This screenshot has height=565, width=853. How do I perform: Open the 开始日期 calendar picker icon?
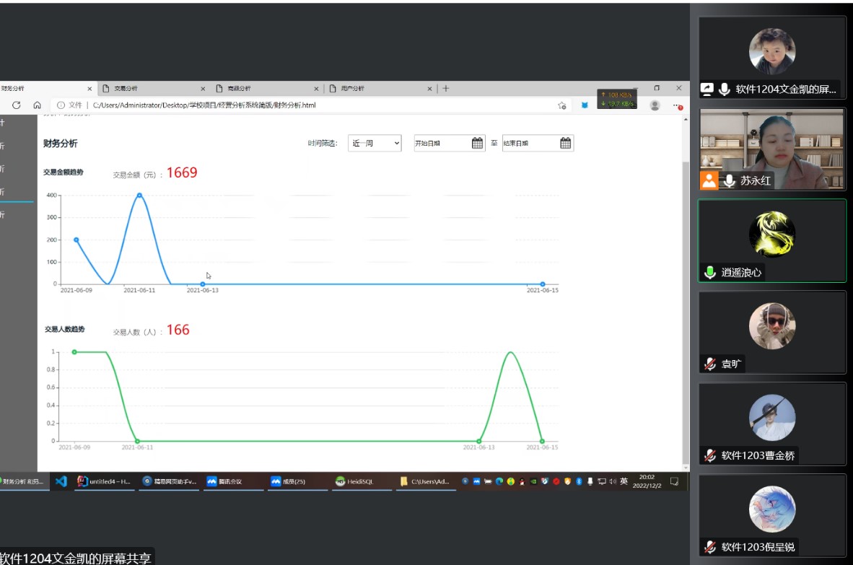[x=477, y=143]
